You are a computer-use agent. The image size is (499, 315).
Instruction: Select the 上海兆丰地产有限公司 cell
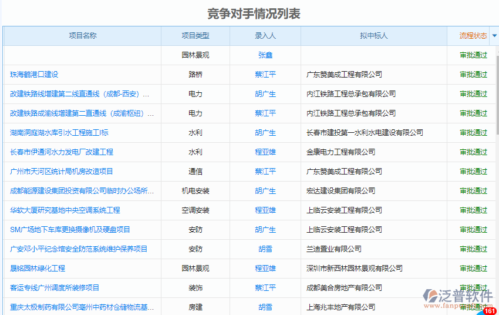[340, 308]
